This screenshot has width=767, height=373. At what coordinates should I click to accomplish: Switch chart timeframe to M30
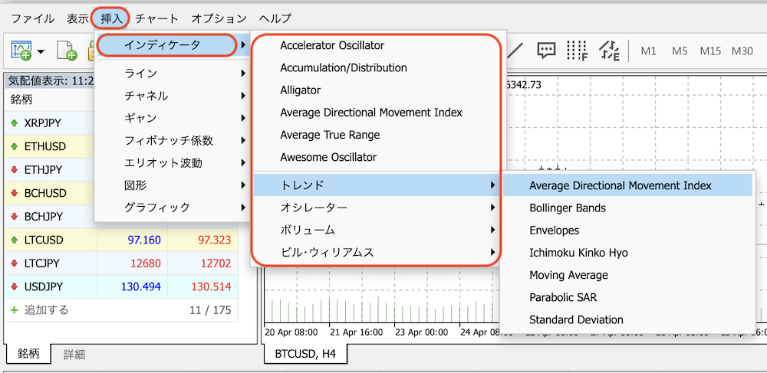click(x=742, y=51)
